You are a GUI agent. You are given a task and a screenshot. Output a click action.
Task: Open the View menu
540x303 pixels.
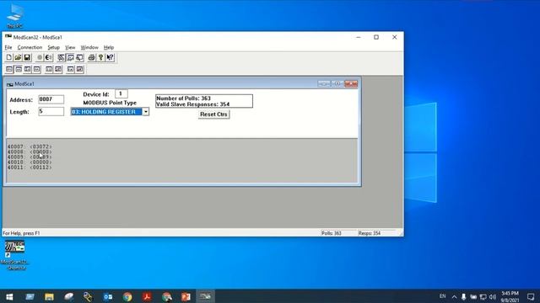[70, 47]
